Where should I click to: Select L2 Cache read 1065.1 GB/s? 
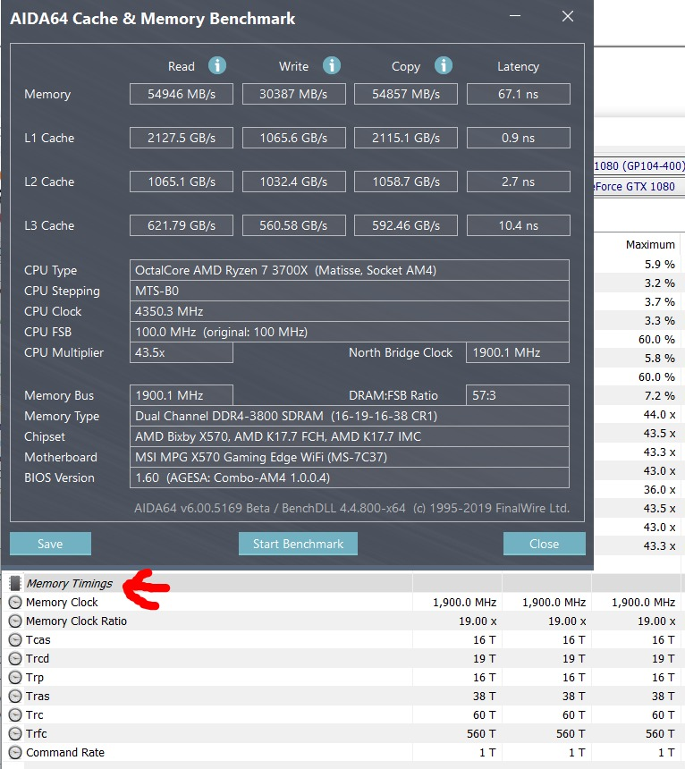point(182,182)
